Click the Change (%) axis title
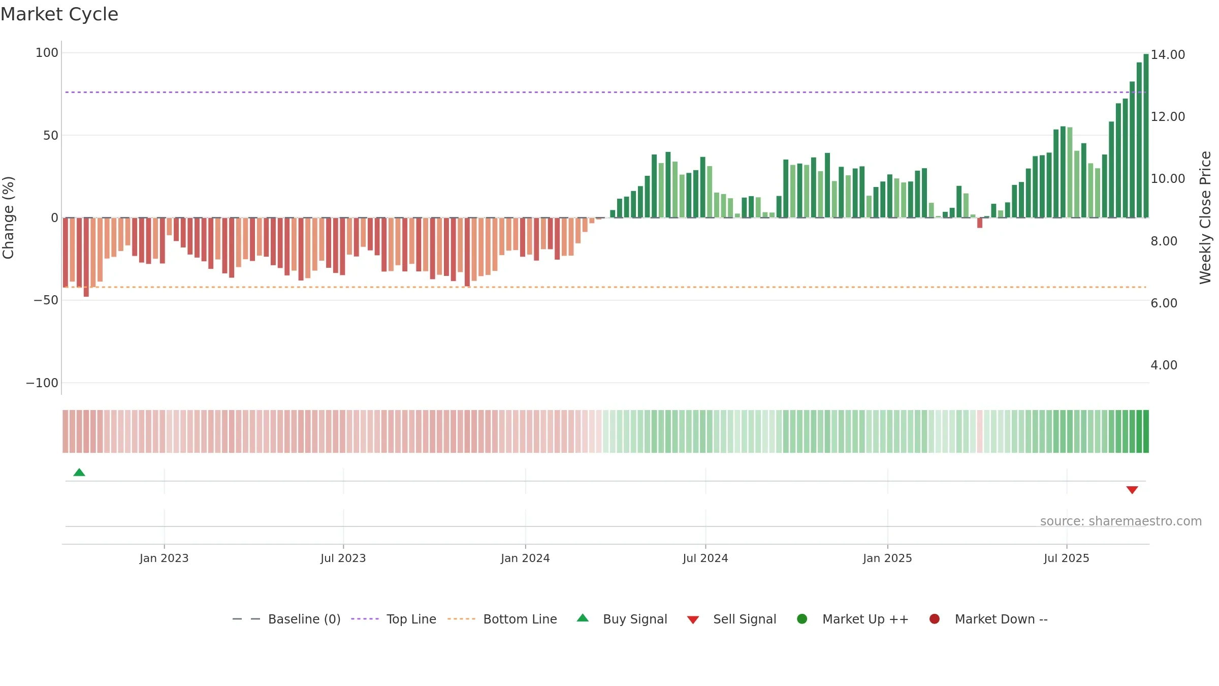This screenshot has width=1219, height=686. (x=9, y=217)
